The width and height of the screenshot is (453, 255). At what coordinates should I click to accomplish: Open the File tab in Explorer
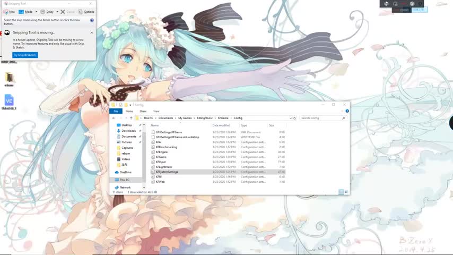pos(116,111)
